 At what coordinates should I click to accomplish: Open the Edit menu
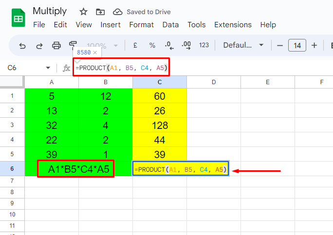[x=60, y=25]
